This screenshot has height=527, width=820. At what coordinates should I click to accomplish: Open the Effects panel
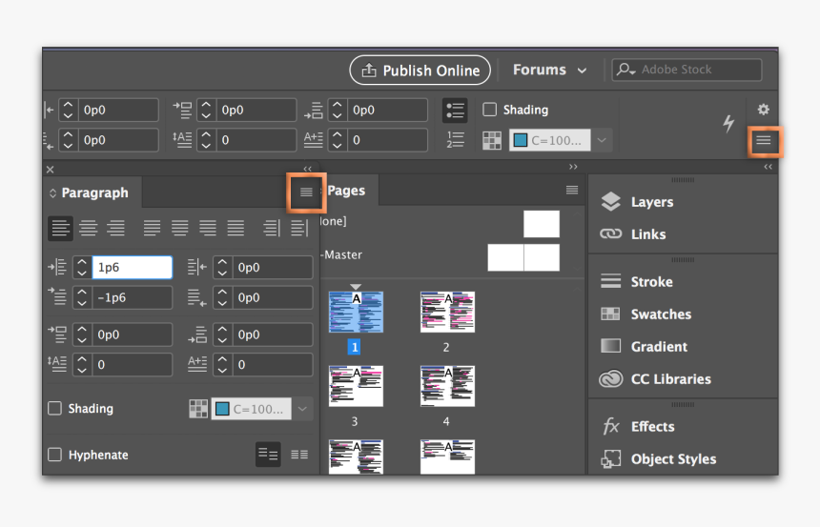pos(651,427)
